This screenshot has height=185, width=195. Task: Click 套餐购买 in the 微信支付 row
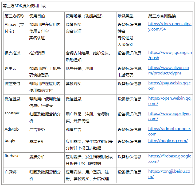click(73, 84)
